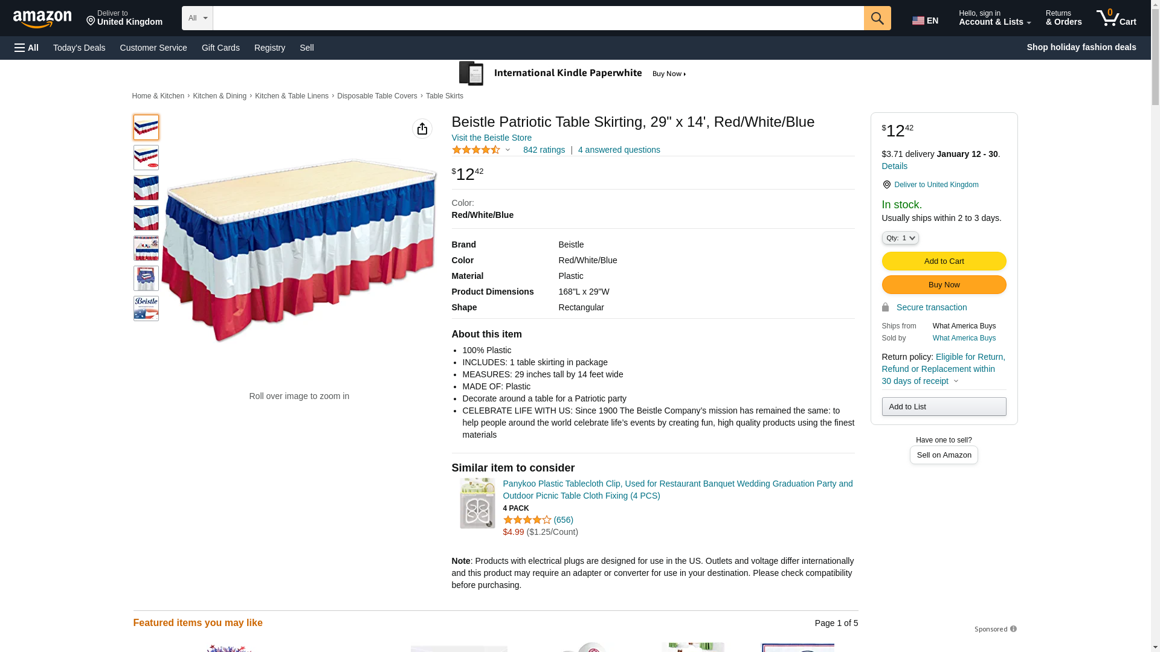Screen dimensions: 1160x652
Task: Click the share icon on product image
Action: click(422, 129)
